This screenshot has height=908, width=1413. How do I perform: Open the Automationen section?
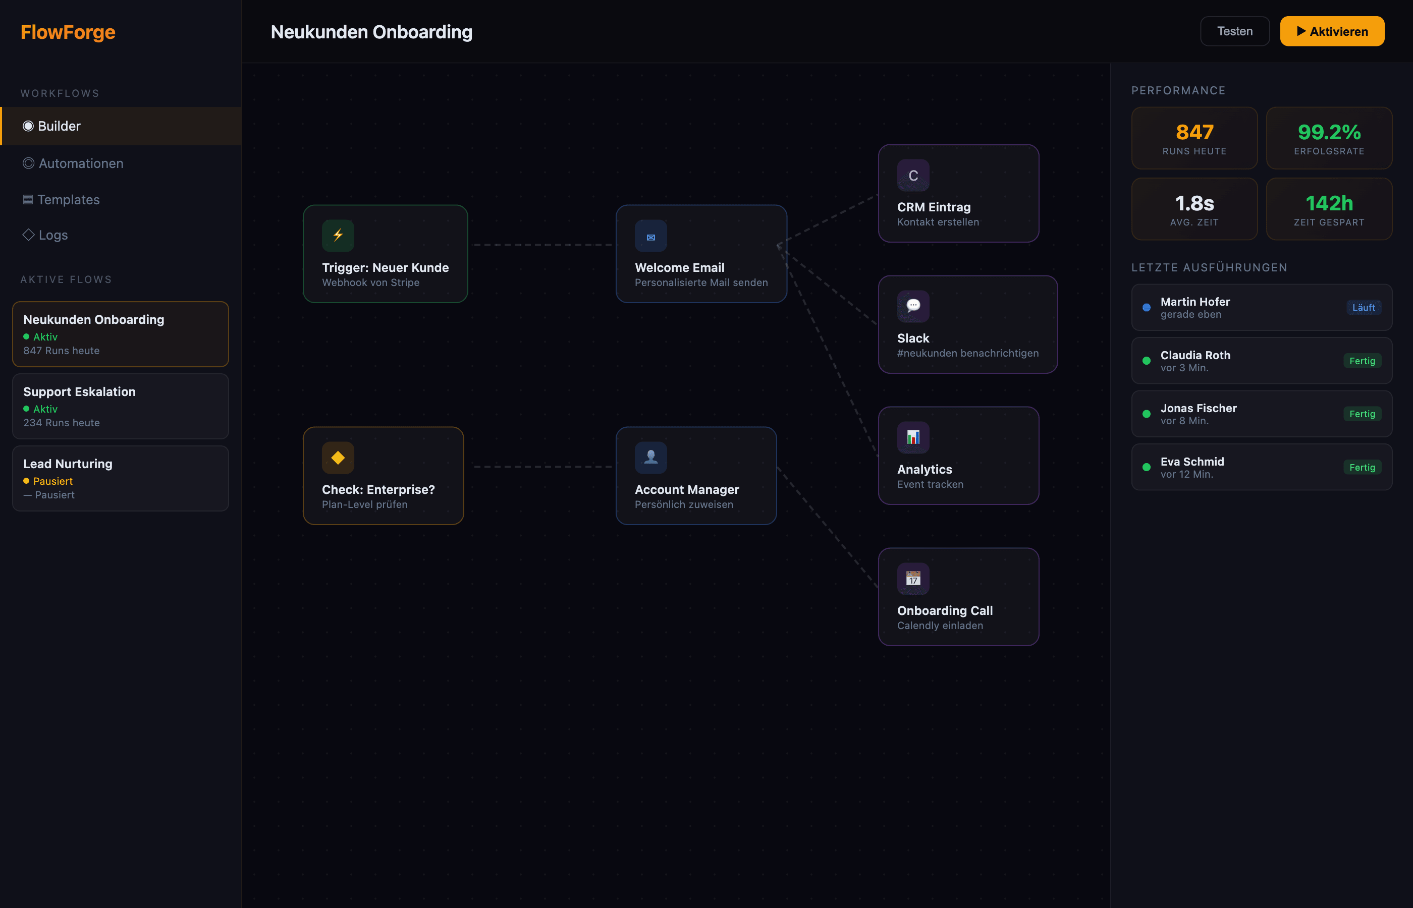point(81,163)
